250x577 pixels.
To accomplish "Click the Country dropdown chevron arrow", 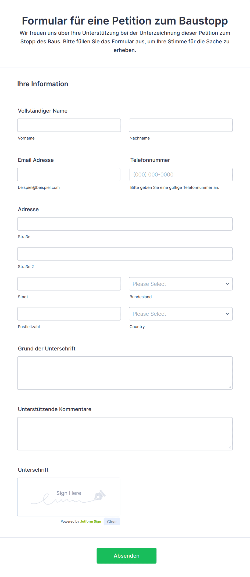I will pos(227,314).
